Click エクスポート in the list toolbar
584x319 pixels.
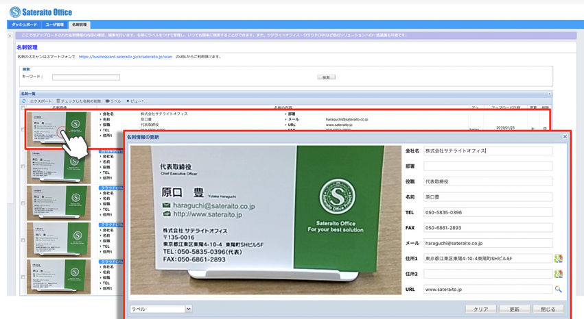tap(40, 101)
